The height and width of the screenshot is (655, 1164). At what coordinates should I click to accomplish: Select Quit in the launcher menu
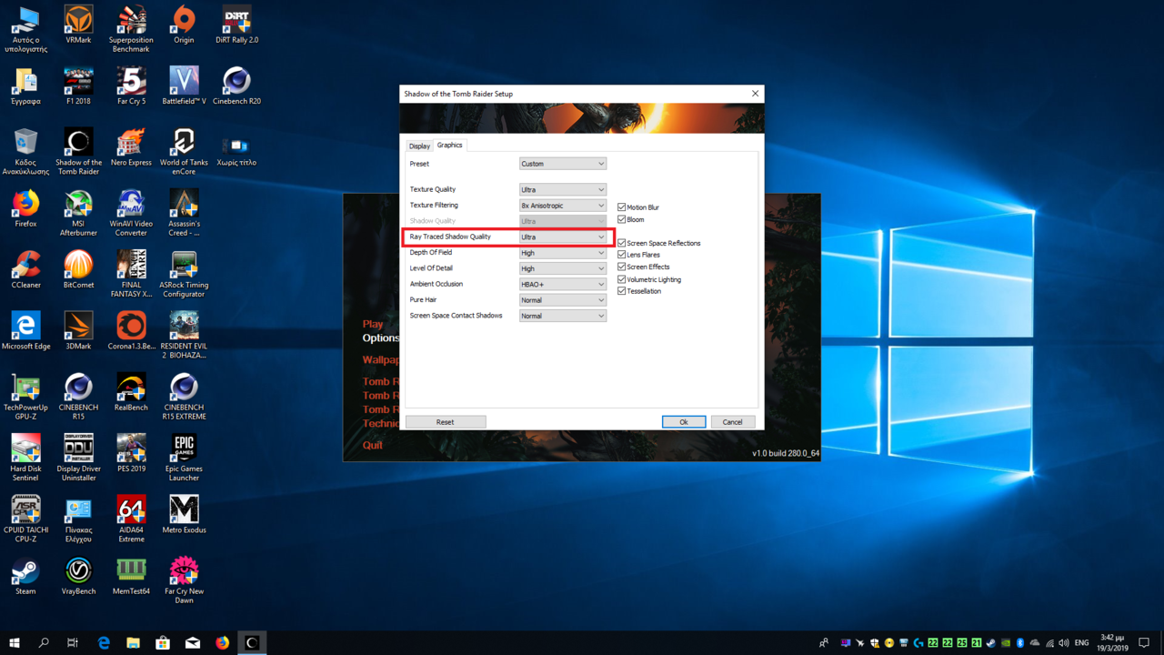point(373,445)
